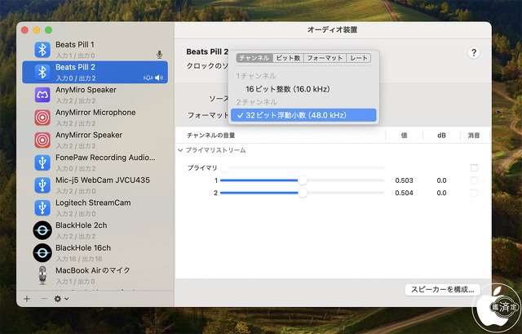The height and width of the screenshot is (334, 522).
Task: Click the microphone indicator on Beats Pill 1
Action: point(160,55)
